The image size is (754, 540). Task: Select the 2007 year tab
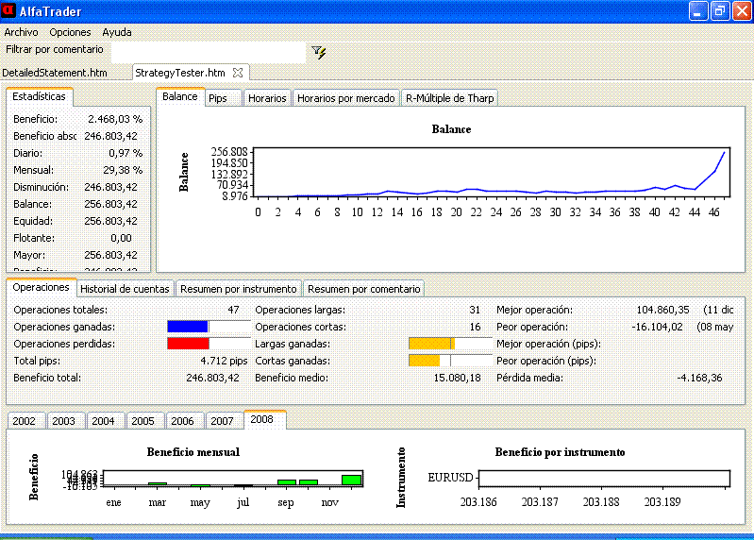[222, 421]
